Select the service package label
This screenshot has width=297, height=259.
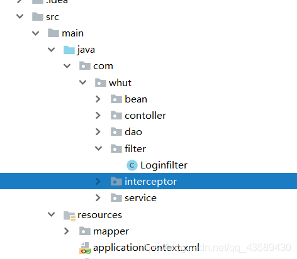[140, 198]
